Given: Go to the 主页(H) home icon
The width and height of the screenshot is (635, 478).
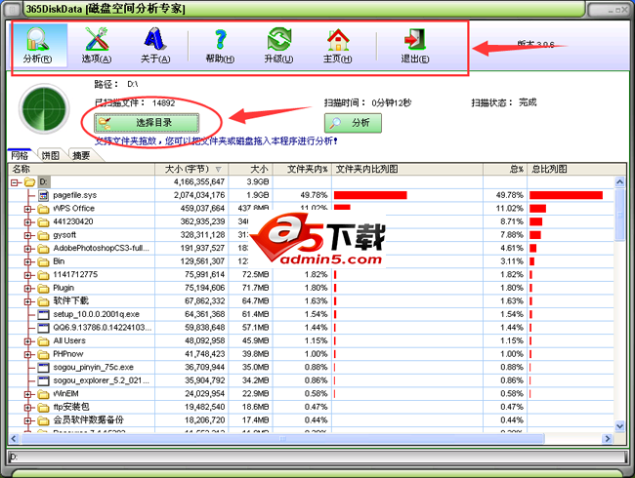Looking at the screenshot, I should click(x=338, y=45).
